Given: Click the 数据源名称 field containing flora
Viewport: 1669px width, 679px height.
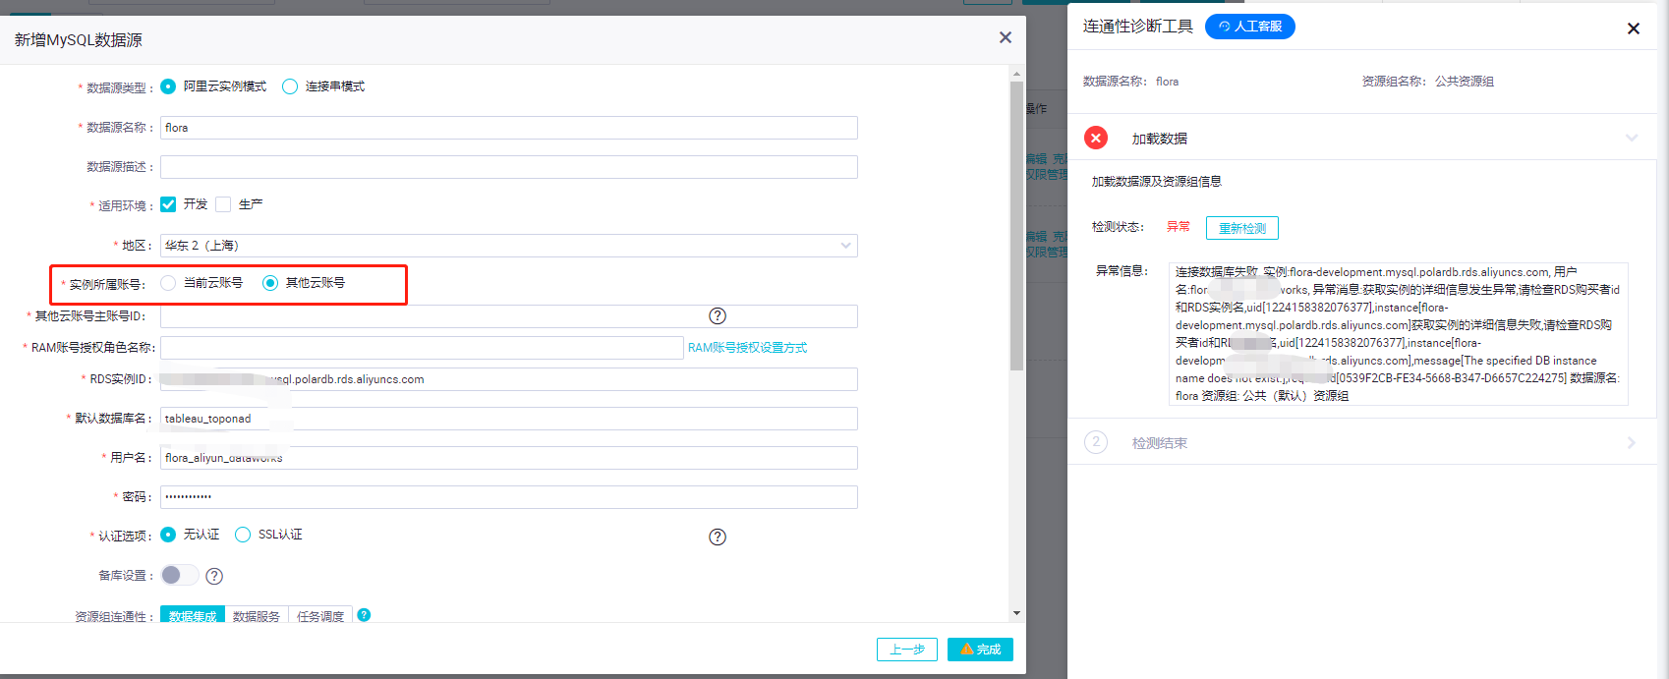Looking at the screenshot, I should point(509,128).
